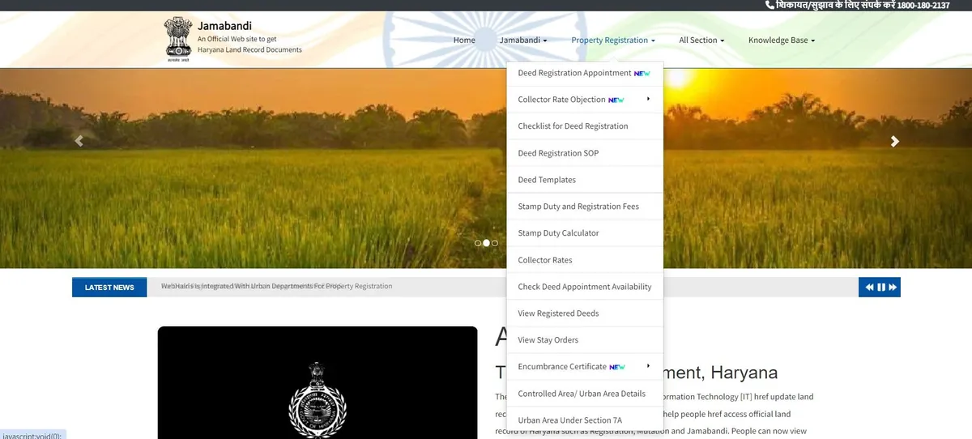Fast-forward the latest news ticker
The width and height of the screenshot is (972, 439).
coord(892,287)
